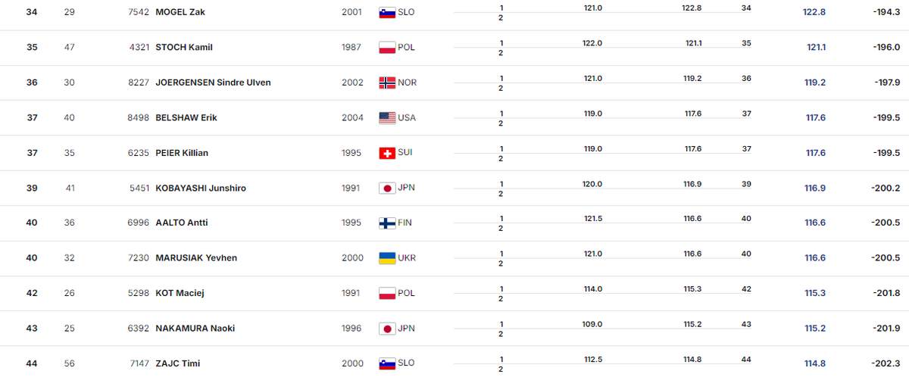Click MOGEL Zak's total score 122.8
Screen dimensions: 909x377
(814, 12)
